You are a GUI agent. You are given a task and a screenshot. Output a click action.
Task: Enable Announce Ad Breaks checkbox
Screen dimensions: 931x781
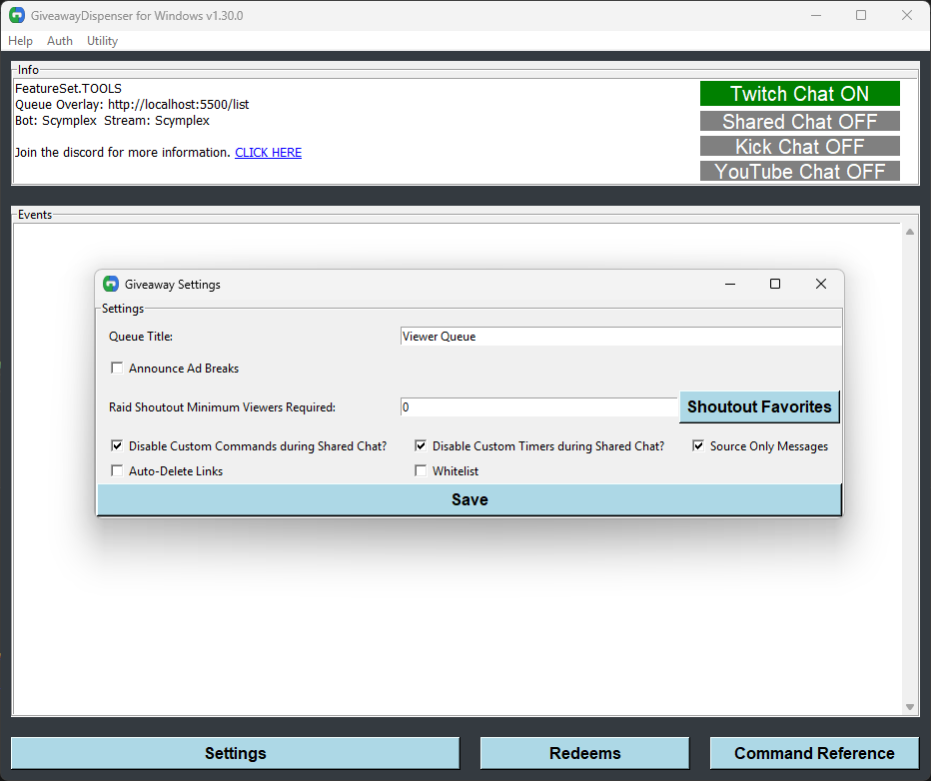(117, 368)
